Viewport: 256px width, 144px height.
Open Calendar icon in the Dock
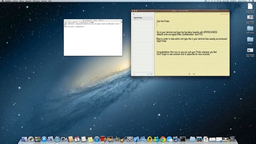point(77,139)
